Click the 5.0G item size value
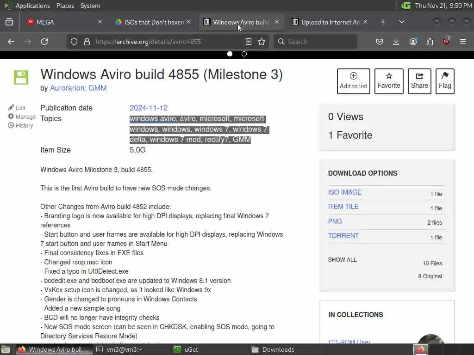This screenshot has width=474, height=355. (137, 150)
